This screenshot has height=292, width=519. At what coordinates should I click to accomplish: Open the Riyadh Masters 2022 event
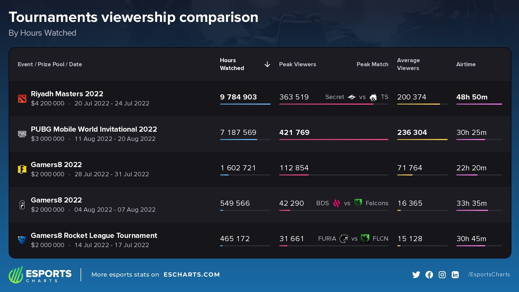coord(67,94)
